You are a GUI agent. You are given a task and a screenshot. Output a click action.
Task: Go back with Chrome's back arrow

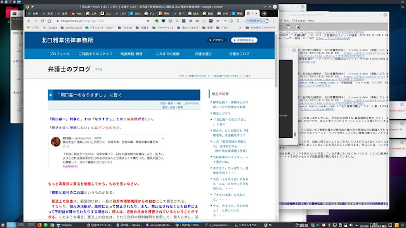point(29,21)
